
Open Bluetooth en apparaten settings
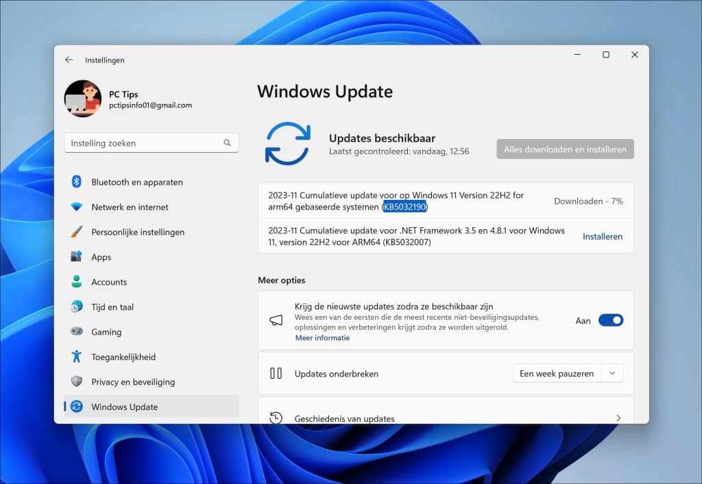[152, 182]
